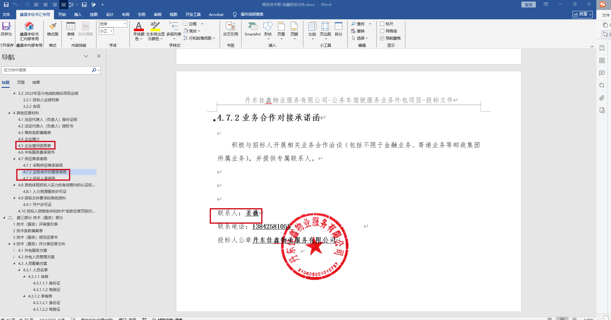611x320 pixels.
Task: Open 行和段落间距 spacing dropdown
Action: [214, 38]
